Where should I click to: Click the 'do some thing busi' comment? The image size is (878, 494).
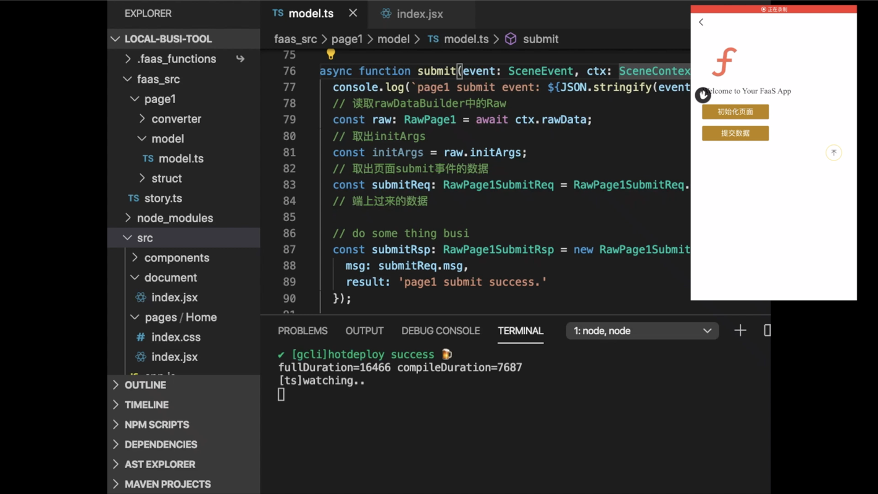click(401, 233)
